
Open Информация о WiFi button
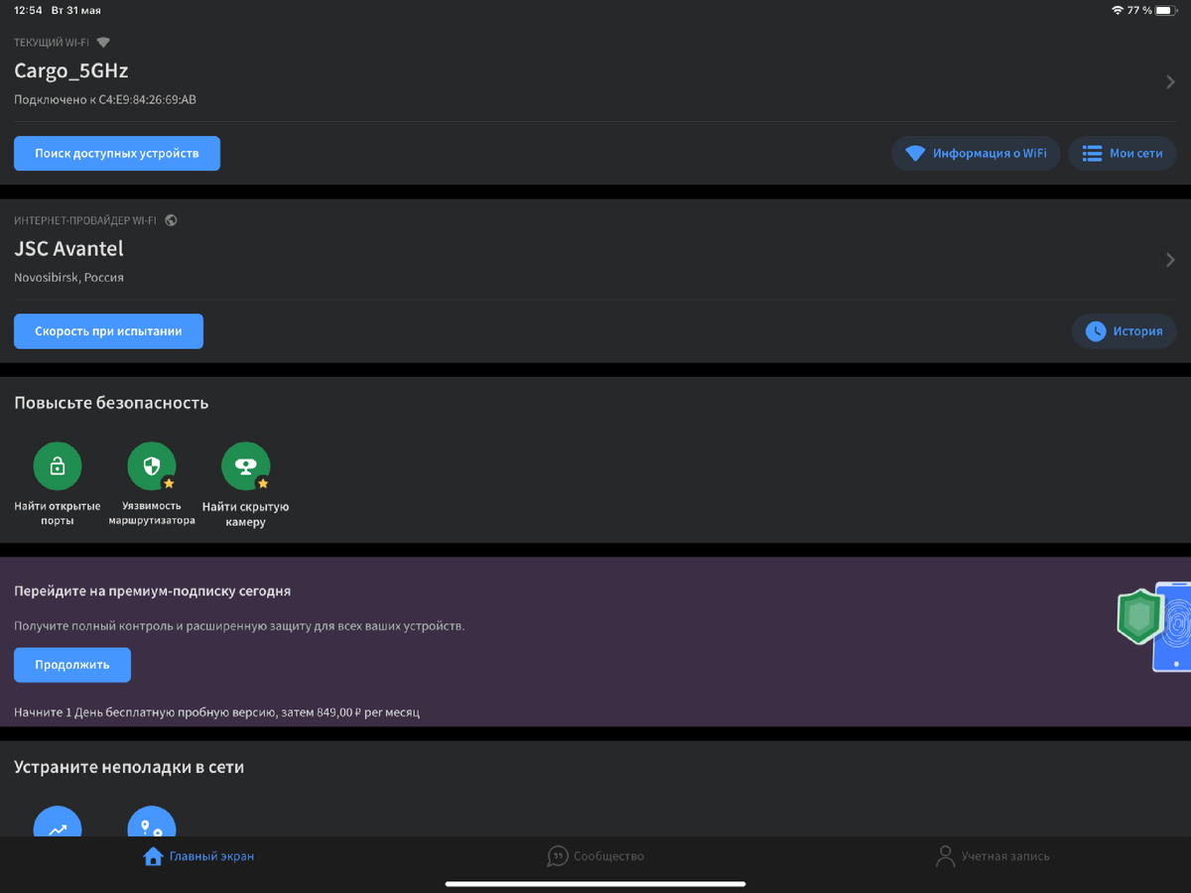(x=976, y=154)
